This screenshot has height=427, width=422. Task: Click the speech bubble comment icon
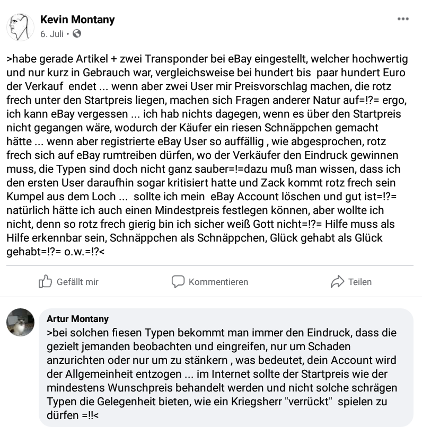point(178,282)
